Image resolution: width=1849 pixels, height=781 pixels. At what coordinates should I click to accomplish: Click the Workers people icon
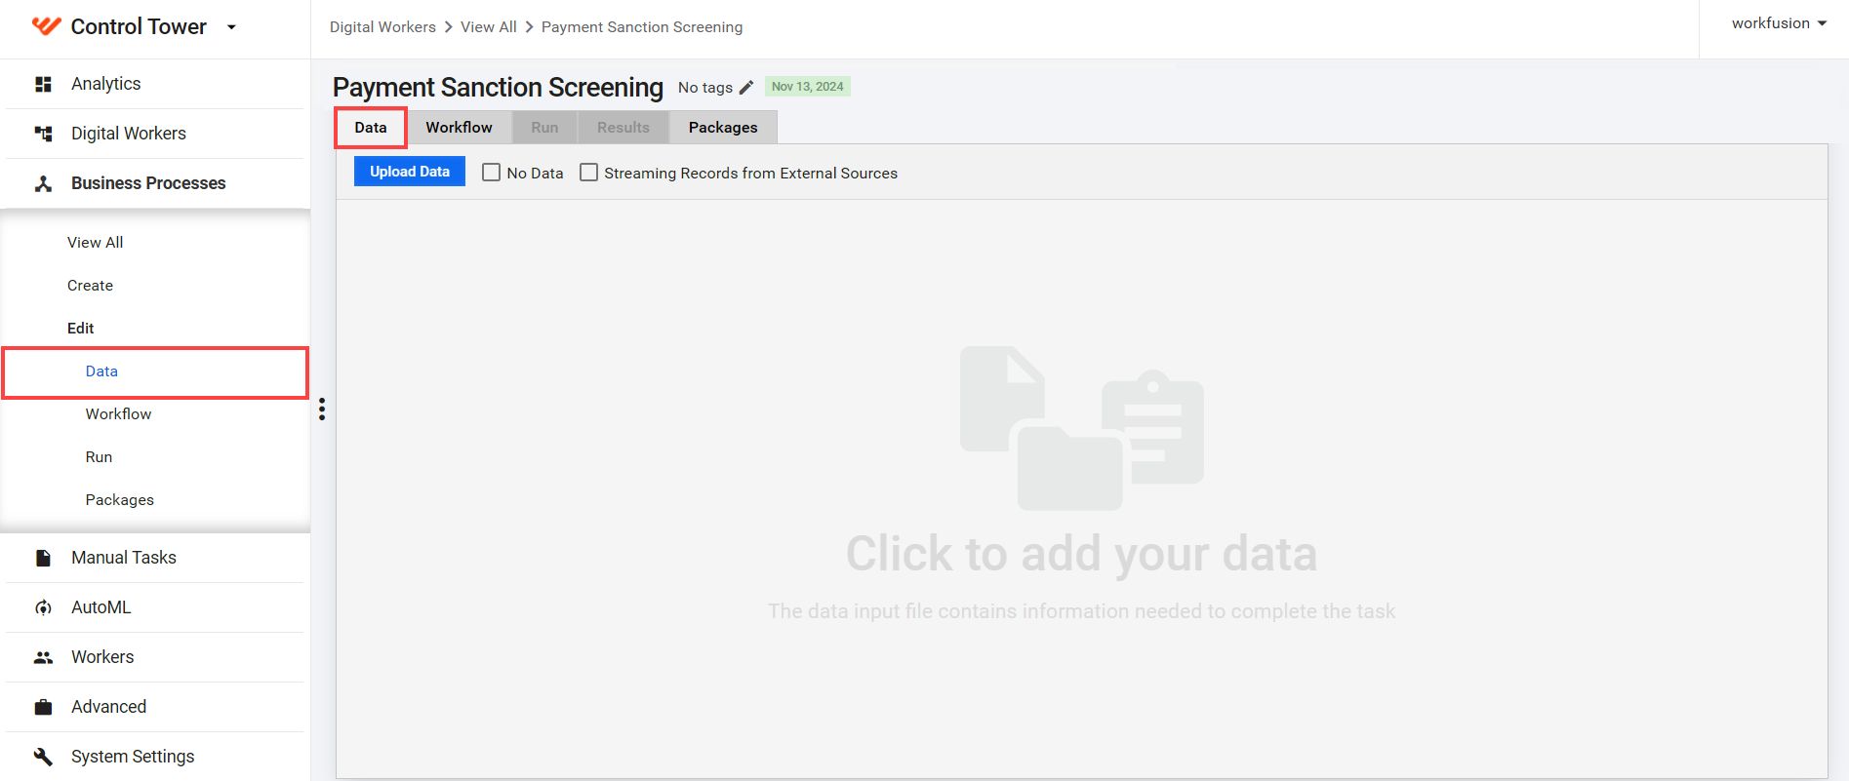[43, 657]
